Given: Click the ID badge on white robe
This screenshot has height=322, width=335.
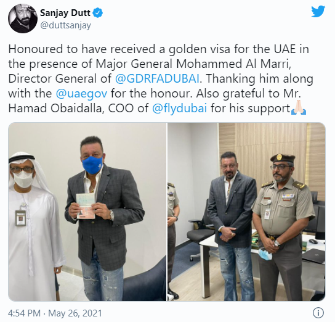Looking at the screenshot, I should pyautogui.click(x=20, y=218).
